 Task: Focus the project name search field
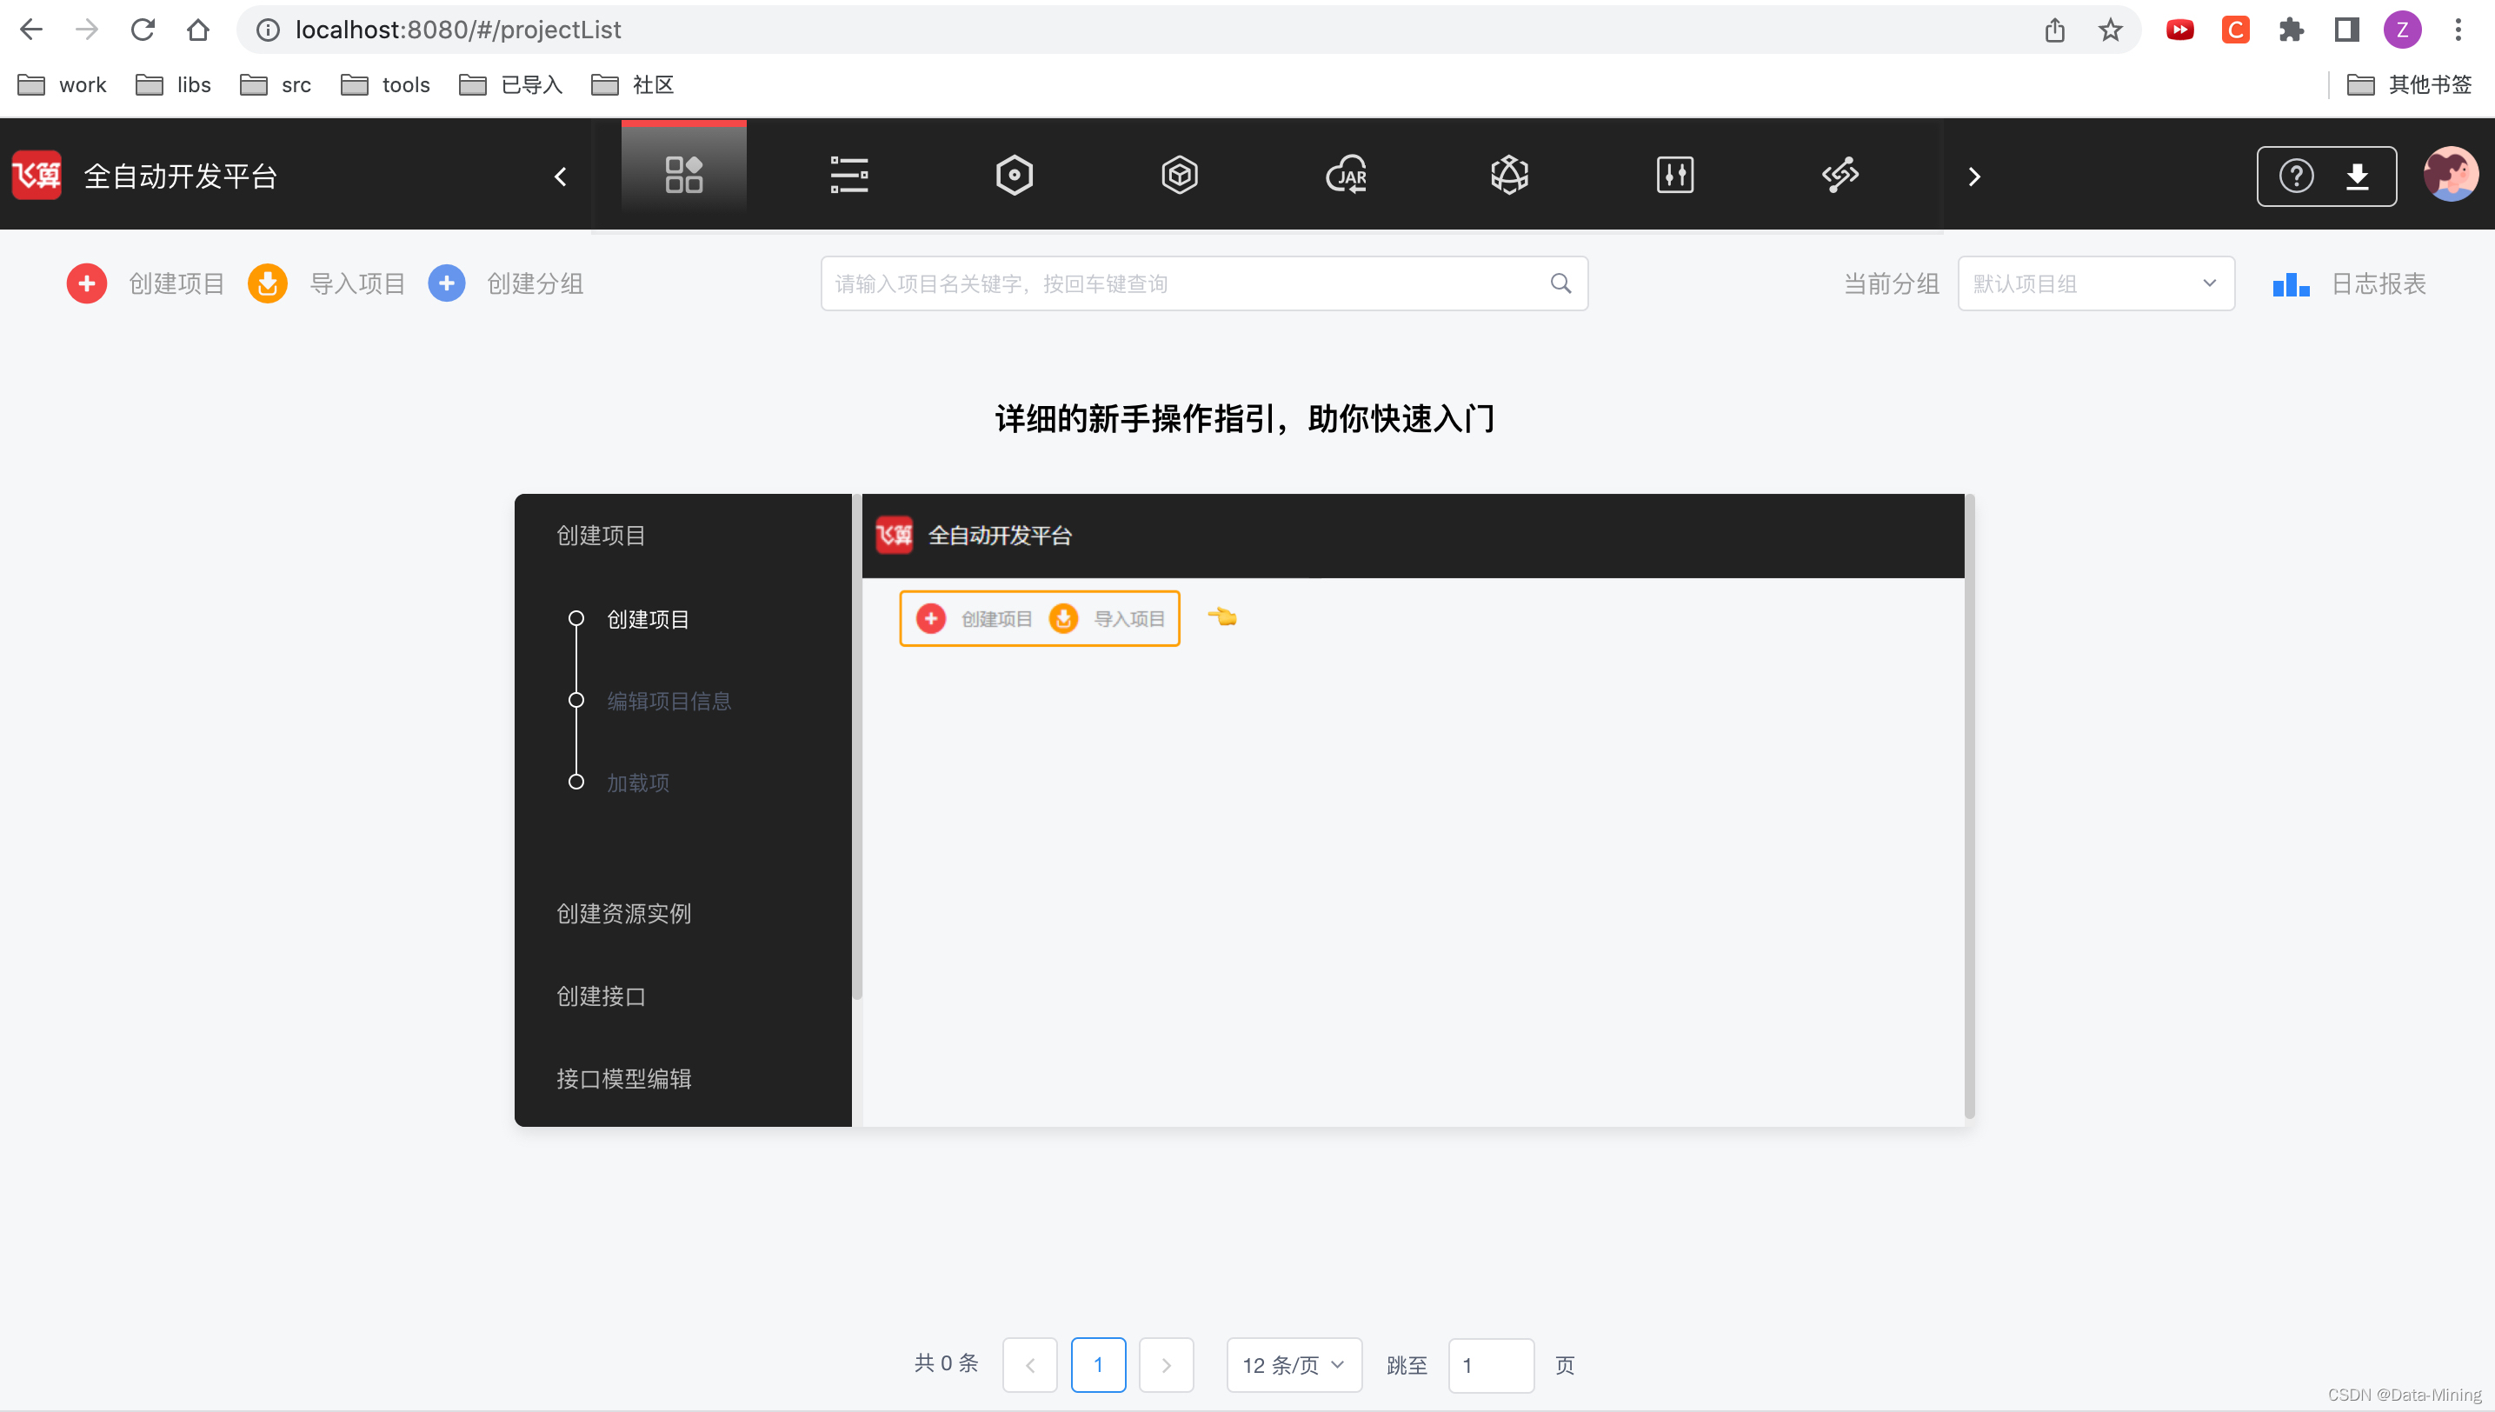point(1188,284)
